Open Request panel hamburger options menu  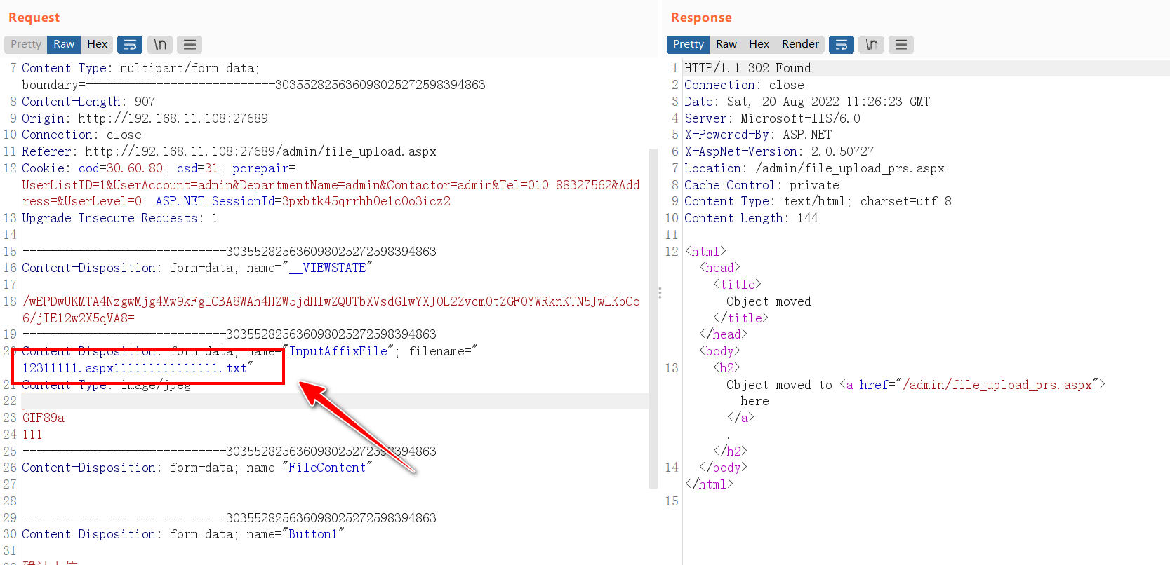(190, 45)
